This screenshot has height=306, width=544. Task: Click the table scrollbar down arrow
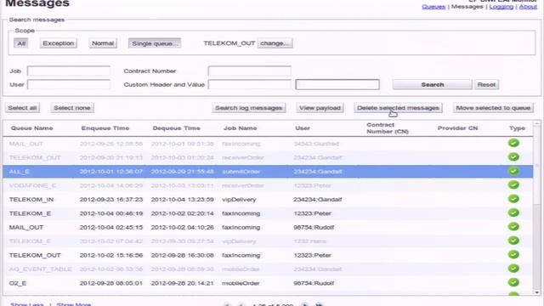pyautogui.click(x=536, y=292)
